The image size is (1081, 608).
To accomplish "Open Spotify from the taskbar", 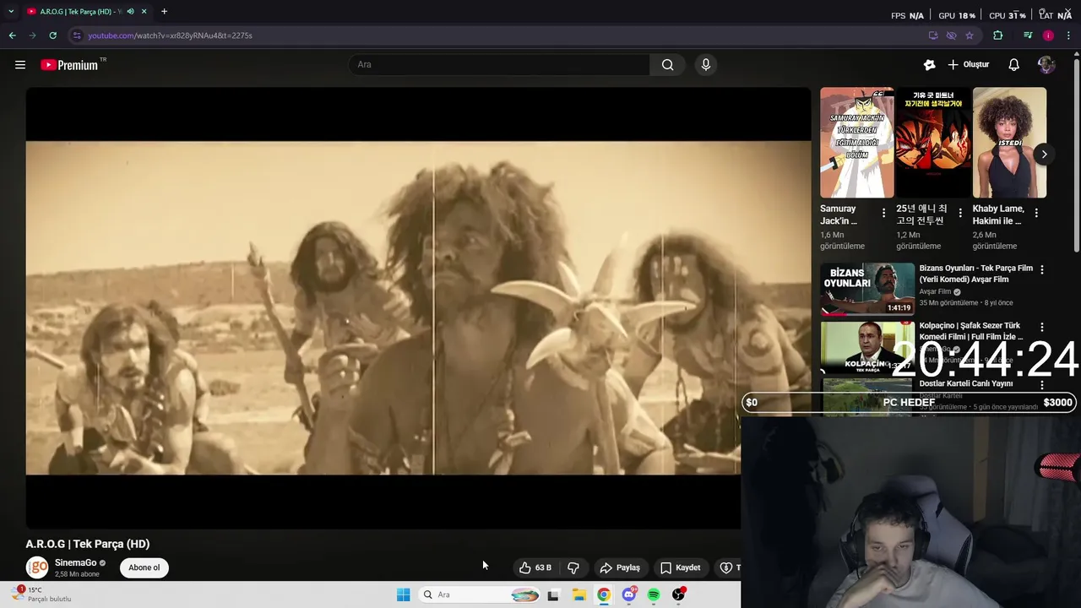I will (x=654, y=594).
